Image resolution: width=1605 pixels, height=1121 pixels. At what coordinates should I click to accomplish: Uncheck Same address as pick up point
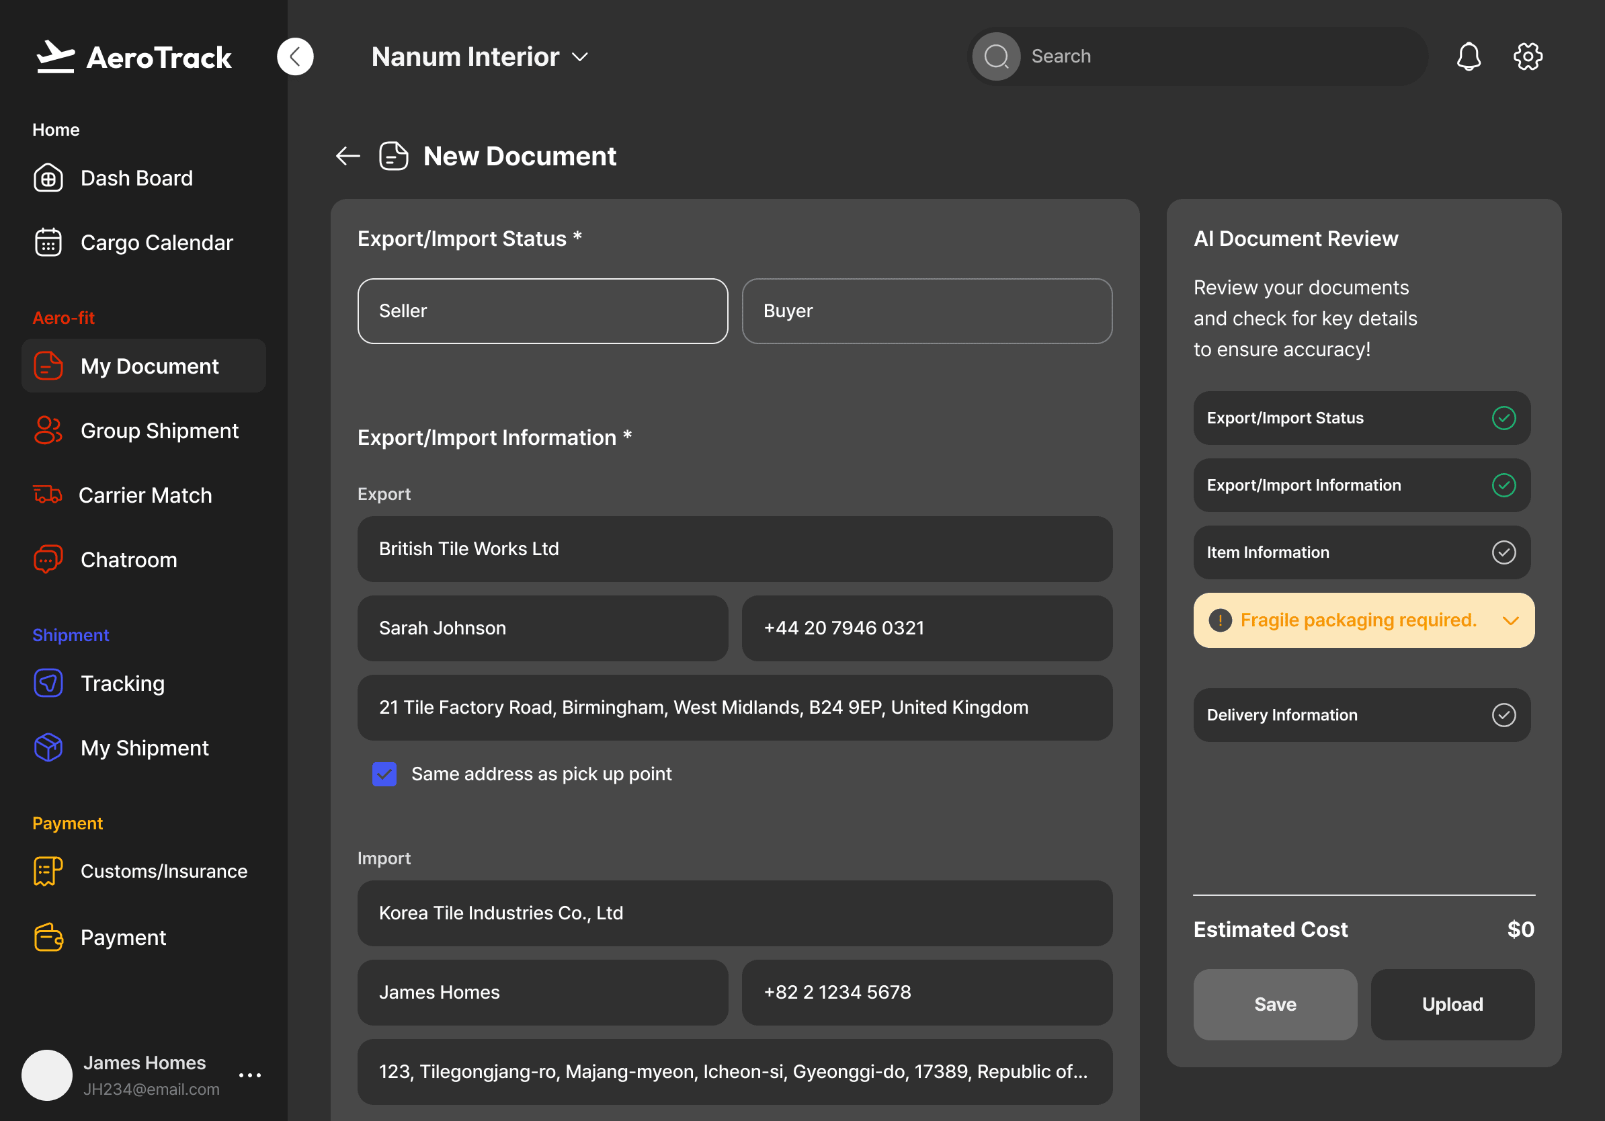(384, 774)
